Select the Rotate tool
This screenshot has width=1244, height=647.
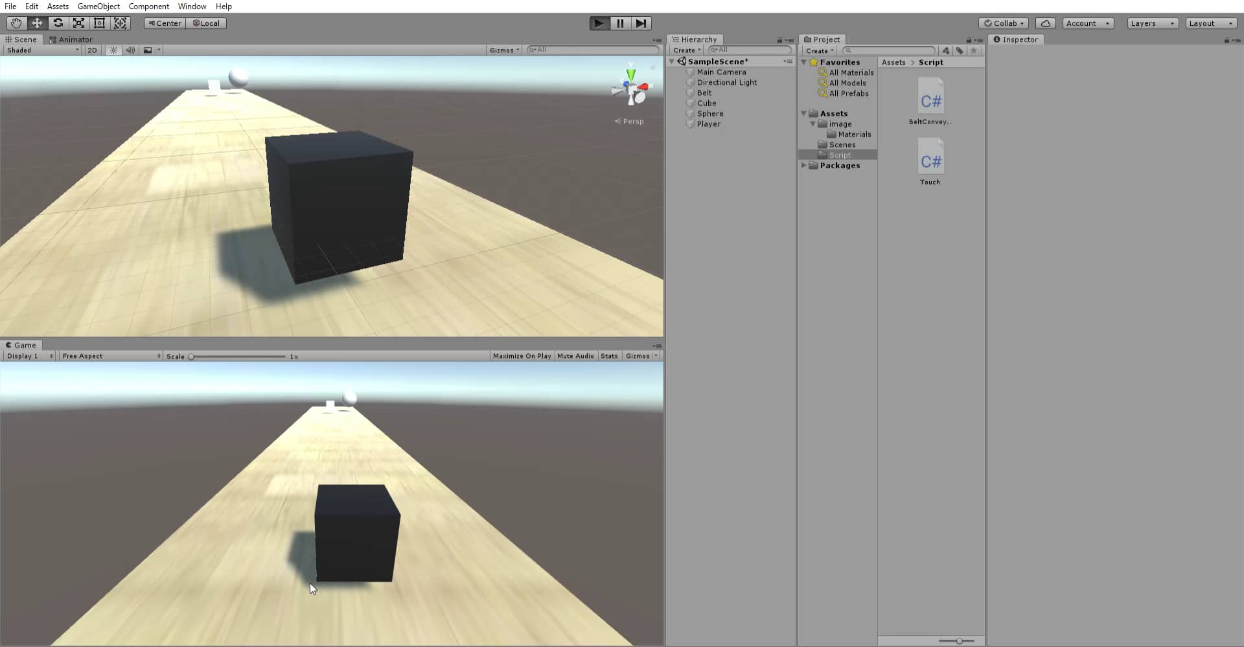(58, 23)
